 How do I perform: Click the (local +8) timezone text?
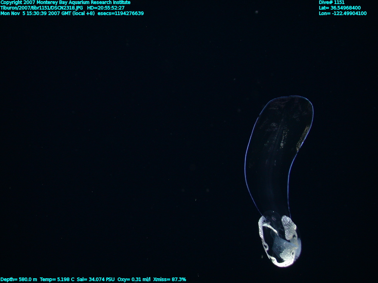[x=84, y=13]
